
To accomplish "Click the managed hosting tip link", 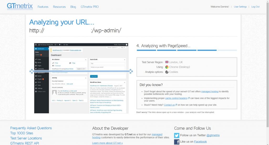I will [210, 91].
